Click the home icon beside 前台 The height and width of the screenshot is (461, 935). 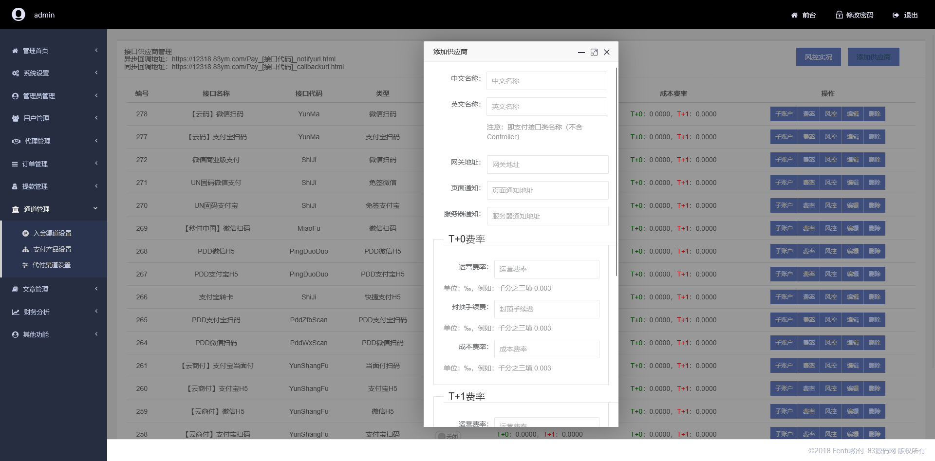[794, 15]
